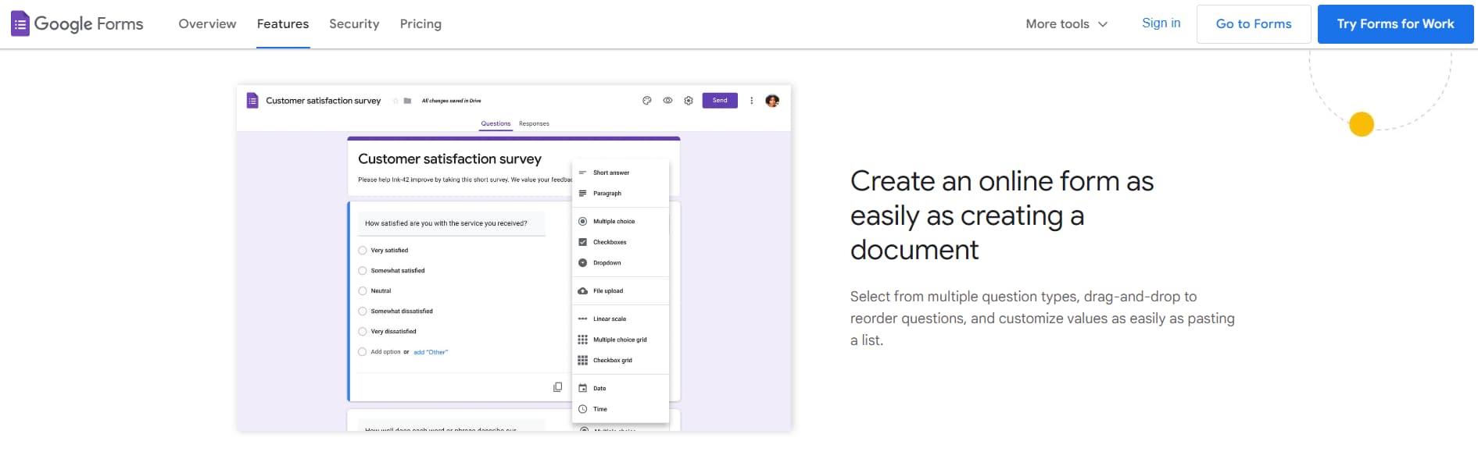Open the theme palette icon
Image resolution: width=1478 pixels, height=452 pixels.
coord(647,101)
